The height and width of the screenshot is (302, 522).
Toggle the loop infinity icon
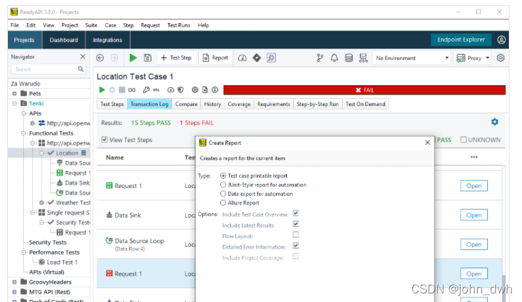132,90
